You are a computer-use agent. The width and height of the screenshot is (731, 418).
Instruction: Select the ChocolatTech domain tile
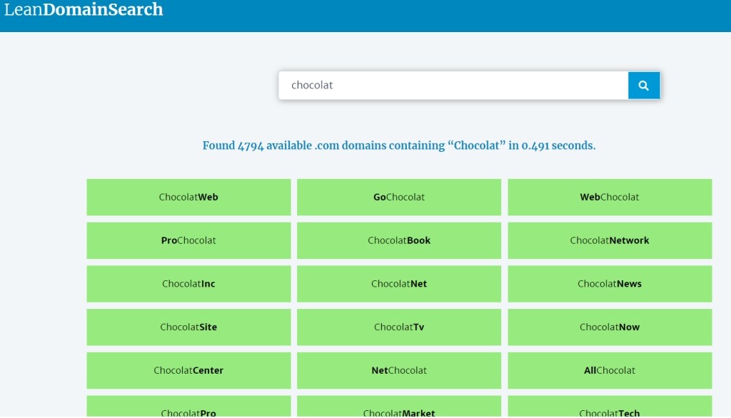(610, 407)
